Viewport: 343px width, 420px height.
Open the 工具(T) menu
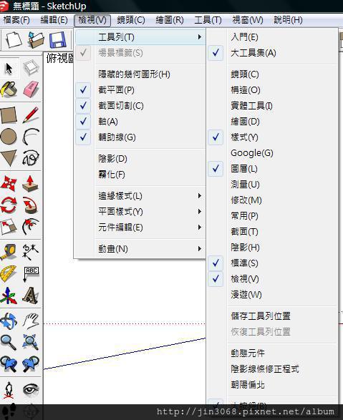[x=208, y=20]
